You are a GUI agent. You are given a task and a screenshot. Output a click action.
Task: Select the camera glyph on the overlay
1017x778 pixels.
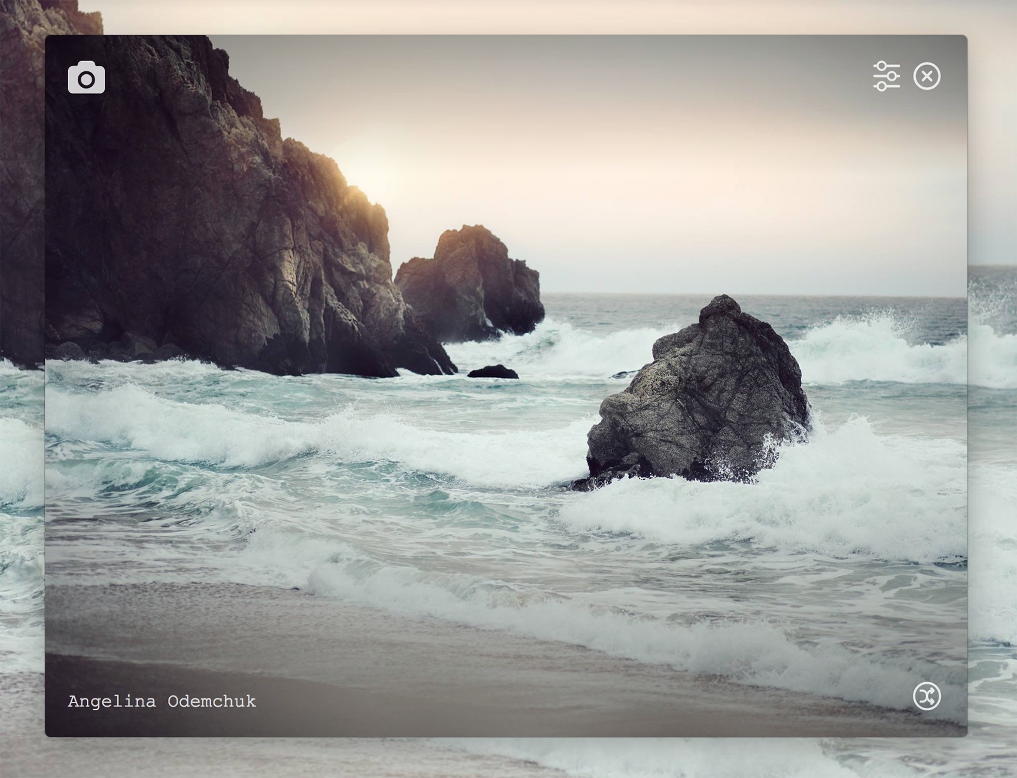point(86,77)
